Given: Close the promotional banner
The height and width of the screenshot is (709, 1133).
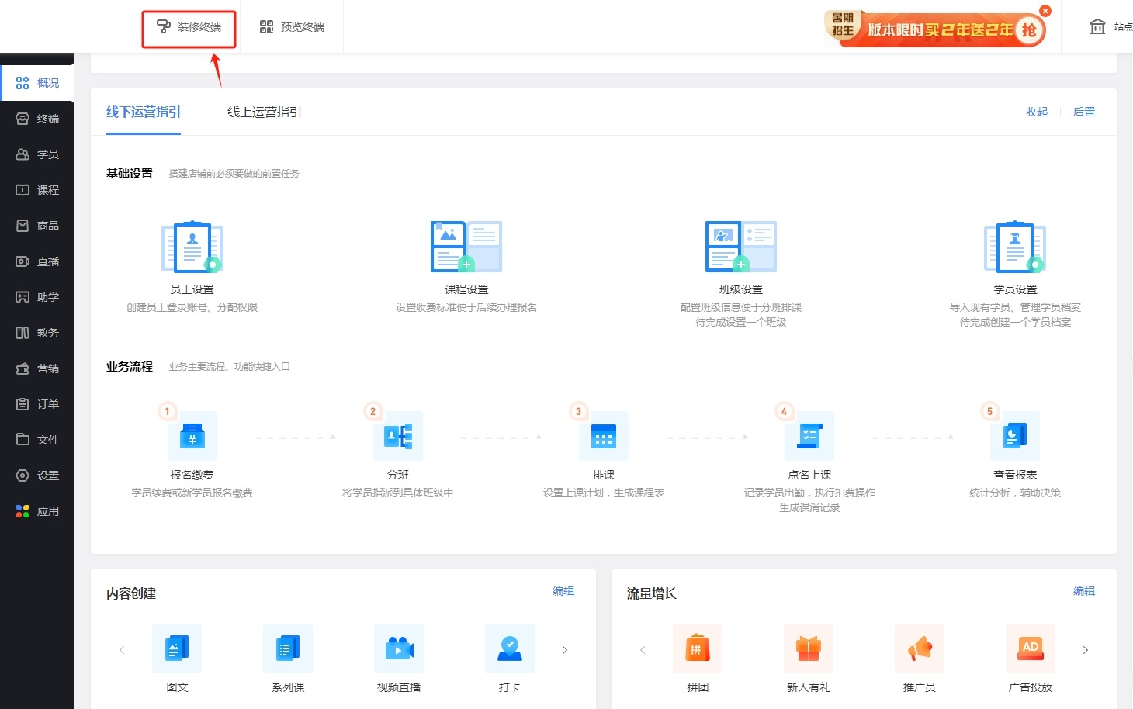Looking at the screenshot, I should [1045, 11].
